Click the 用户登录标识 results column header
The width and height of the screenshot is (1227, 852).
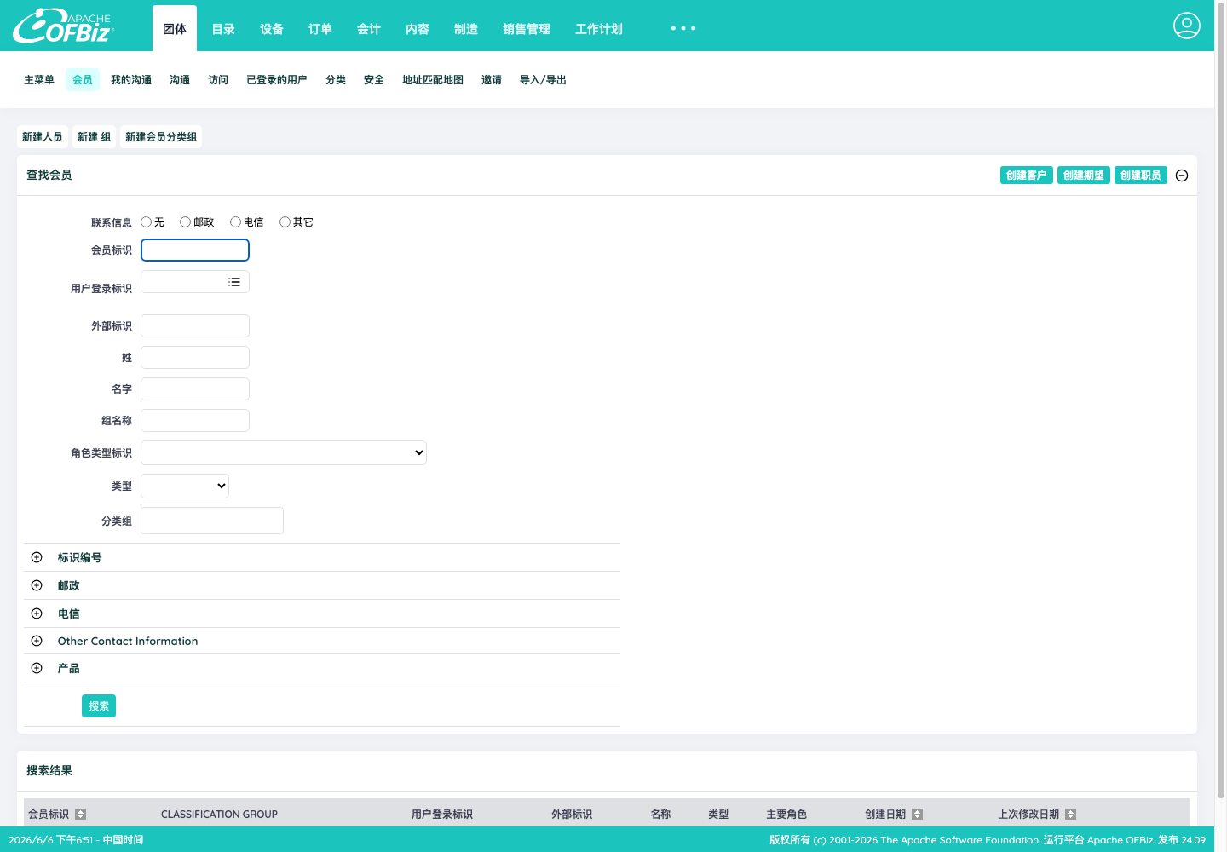[x=442, y=815]
